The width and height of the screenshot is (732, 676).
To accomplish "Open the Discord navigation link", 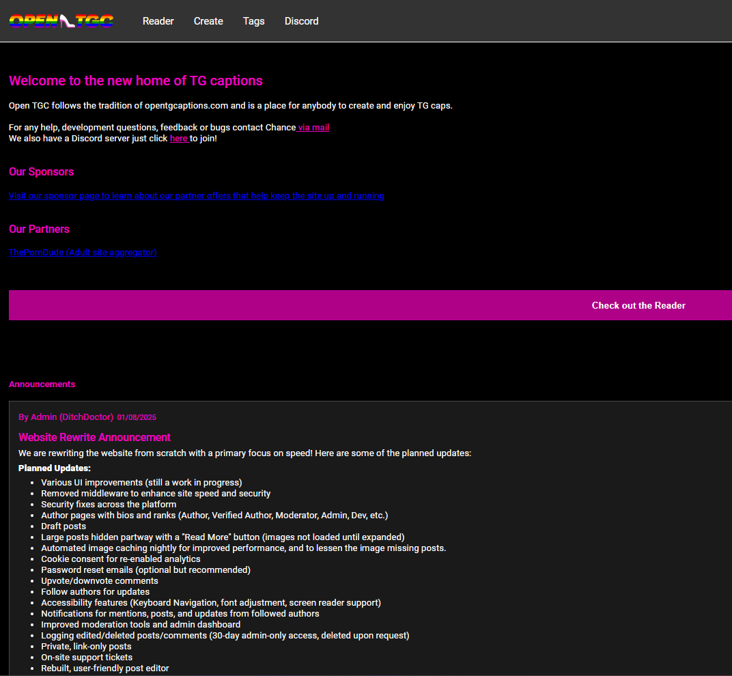I will pos(301,21).
